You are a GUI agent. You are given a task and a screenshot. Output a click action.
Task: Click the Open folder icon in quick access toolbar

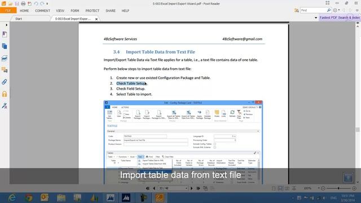(10, 4)
